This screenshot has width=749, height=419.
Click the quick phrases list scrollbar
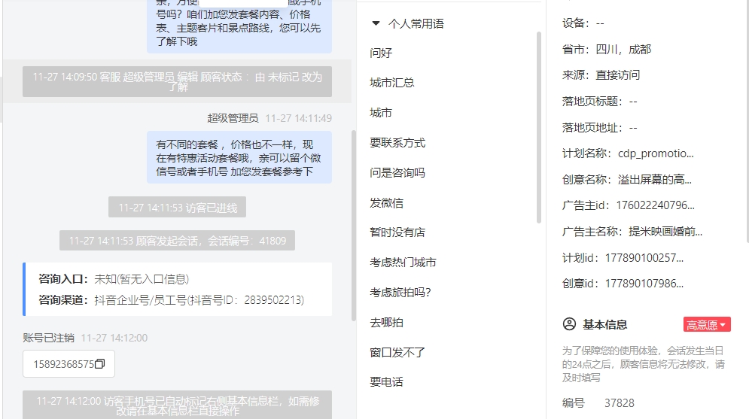click(539, 127)
